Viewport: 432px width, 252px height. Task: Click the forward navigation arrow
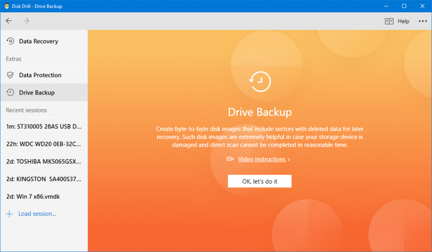[x=26, y=21]
